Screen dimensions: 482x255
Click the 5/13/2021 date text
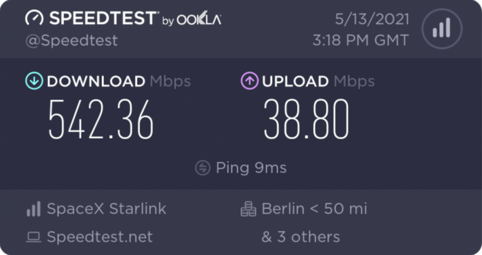372,19
